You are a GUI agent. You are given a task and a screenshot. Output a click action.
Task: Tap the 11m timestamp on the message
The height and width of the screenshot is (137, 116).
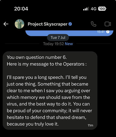[90, 125]
